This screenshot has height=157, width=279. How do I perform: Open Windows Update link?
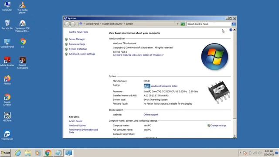(x=77, y=126)
